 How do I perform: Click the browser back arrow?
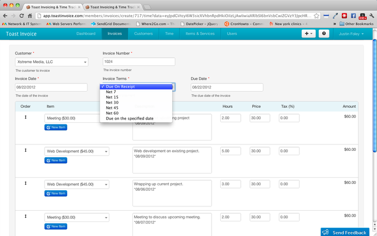pos(5,16)
